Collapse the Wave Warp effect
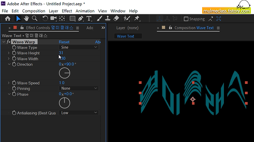This screenshot has width=254, height=142. click(x=4, y=42)
